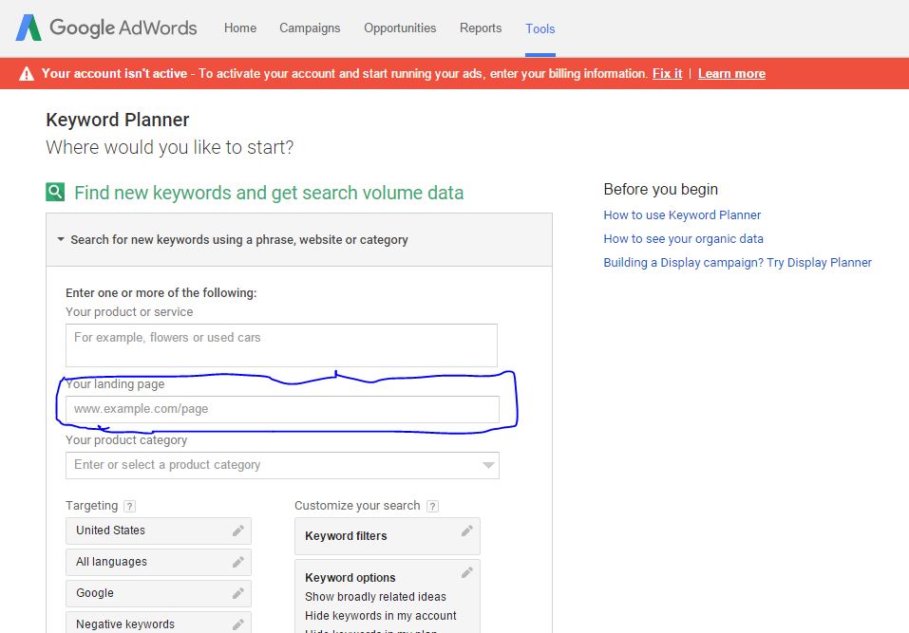The image size is (909, 633).
Task: Click 'Show broadly related ideas' text
Action: click(375, 597)
